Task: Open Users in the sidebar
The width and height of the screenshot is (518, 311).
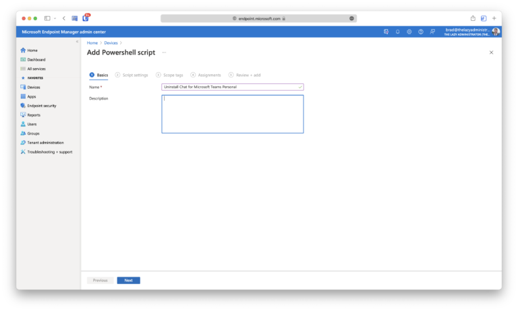Action: click(29, 125)
